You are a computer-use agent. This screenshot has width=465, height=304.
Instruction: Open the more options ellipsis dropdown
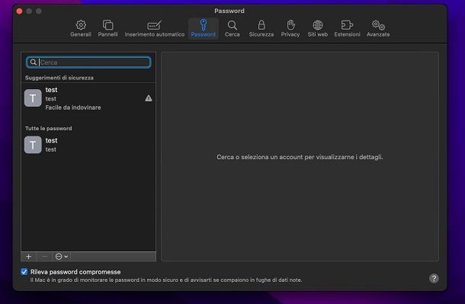click(x=62, y=257)
